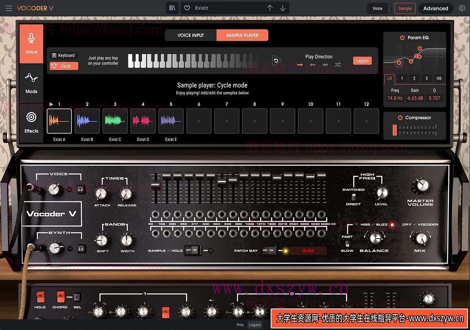
Task: Select Legato in bottom bar
Action: coord(255,325)
